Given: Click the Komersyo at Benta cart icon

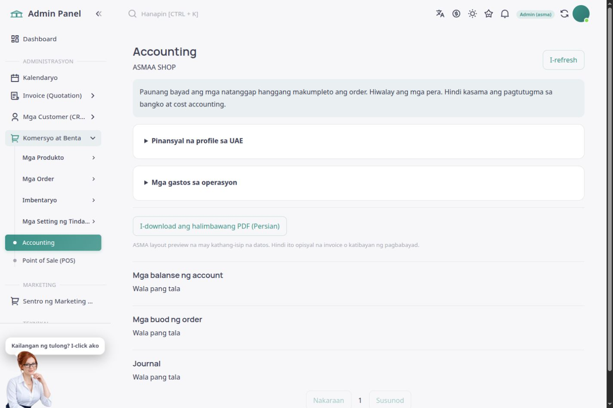Looking at the screenshot, I should [x=15, y=138].
